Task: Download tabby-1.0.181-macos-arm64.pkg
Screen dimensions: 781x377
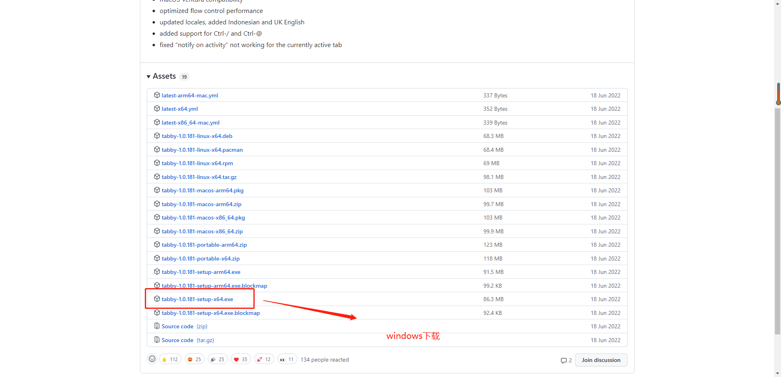Action: [x=203, y=190]
